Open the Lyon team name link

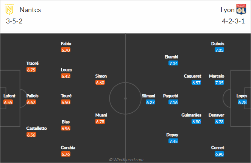pyautogui.click(x=228, y=10)
